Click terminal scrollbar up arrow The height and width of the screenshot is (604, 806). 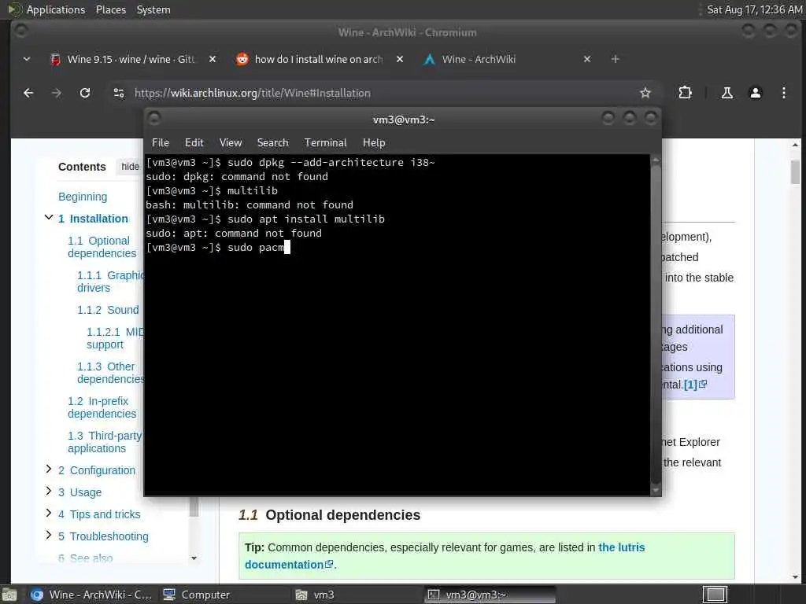click(656, 160)
